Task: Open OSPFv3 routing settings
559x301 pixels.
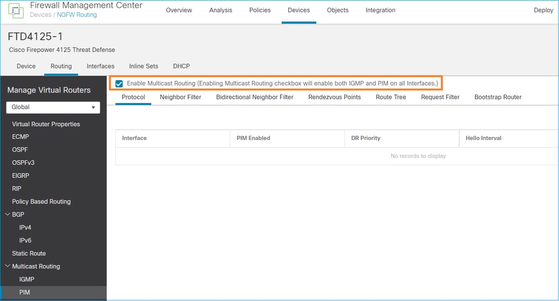Action: pos(23,163)
